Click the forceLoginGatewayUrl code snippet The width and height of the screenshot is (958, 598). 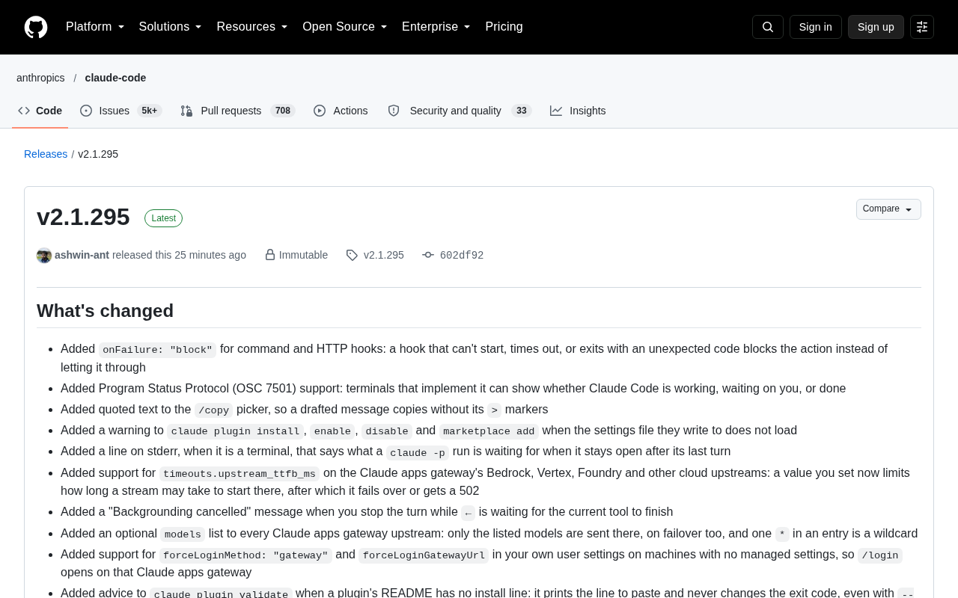424,555
